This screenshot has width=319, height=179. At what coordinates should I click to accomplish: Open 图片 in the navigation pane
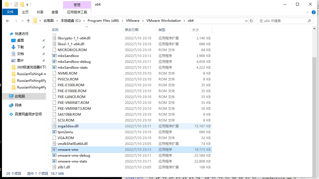(x=20, y=61)
